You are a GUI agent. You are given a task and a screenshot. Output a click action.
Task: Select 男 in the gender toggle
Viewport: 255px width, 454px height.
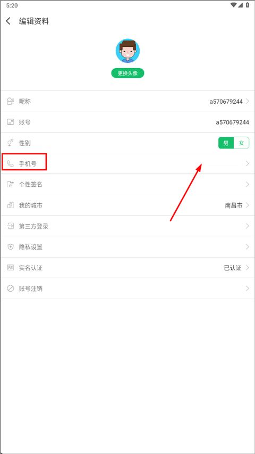coord(226,143)
